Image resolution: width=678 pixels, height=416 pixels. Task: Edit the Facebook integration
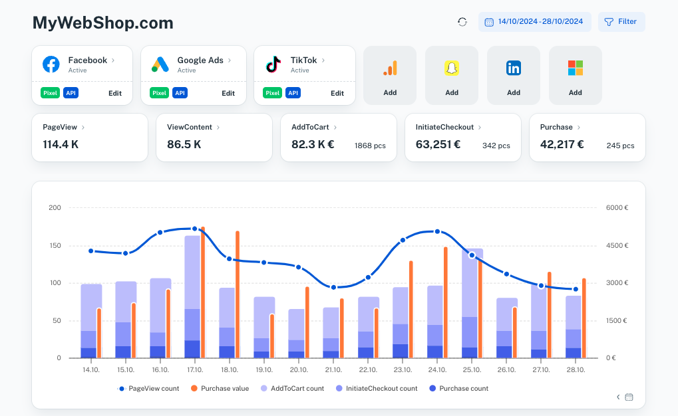pos(115,93)
